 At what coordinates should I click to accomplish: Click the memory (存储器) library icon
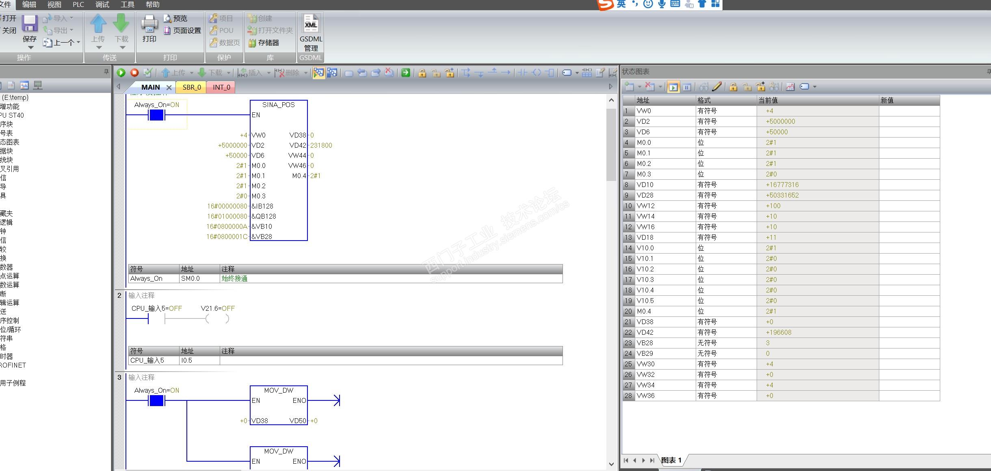coord(264,43)
